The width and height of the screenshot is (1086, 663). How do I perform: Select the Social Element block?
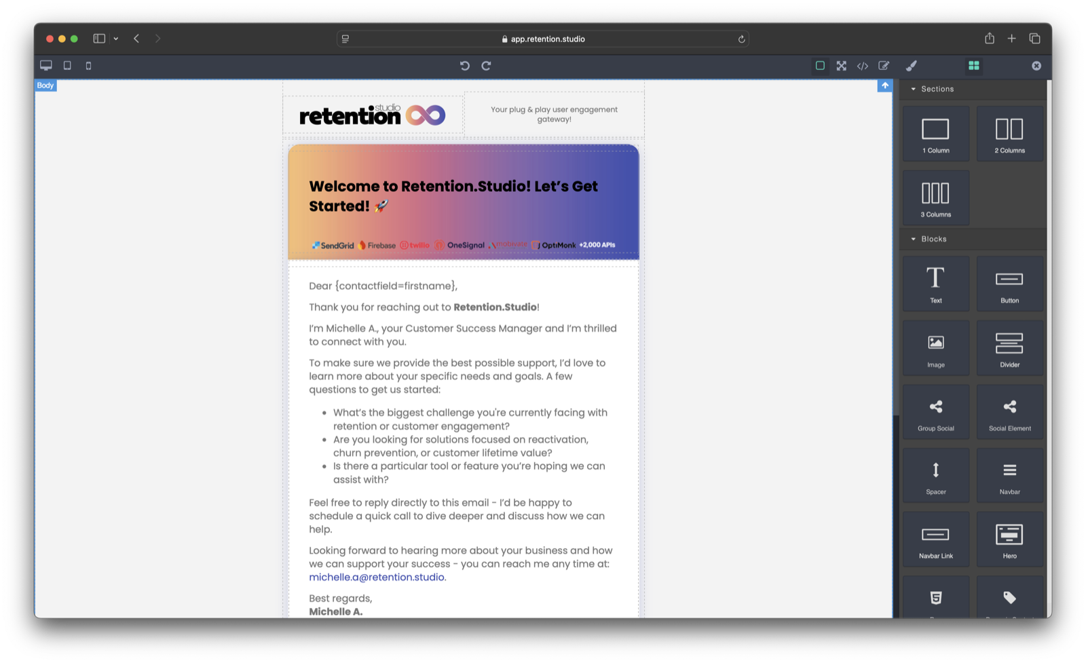1010,412
